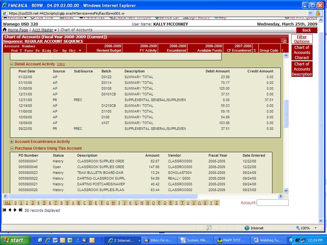The height and width of the screenshot is (245, 327).
Task: Click the Internet zone globe in the status bar
Action: pos(247,228)
